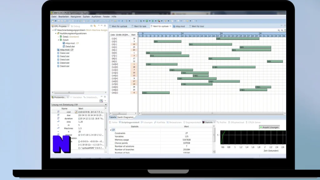Click the Statistik table vertical scrollbar
The width and height of the screenshot is (320, 180).
pyautogui.click(x=214, y=139)
